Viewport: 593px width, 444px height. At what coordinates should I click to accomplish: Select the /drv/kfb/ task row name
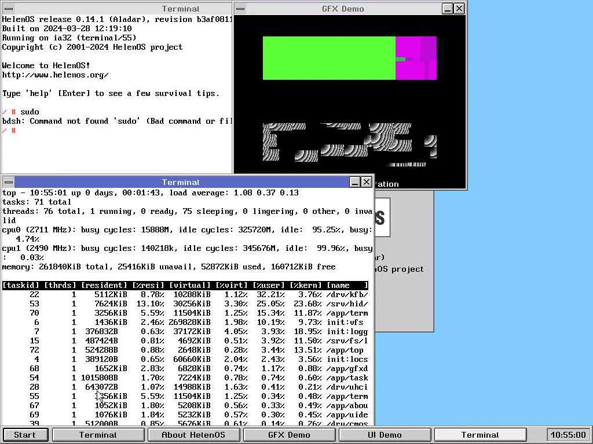(347, 294)
